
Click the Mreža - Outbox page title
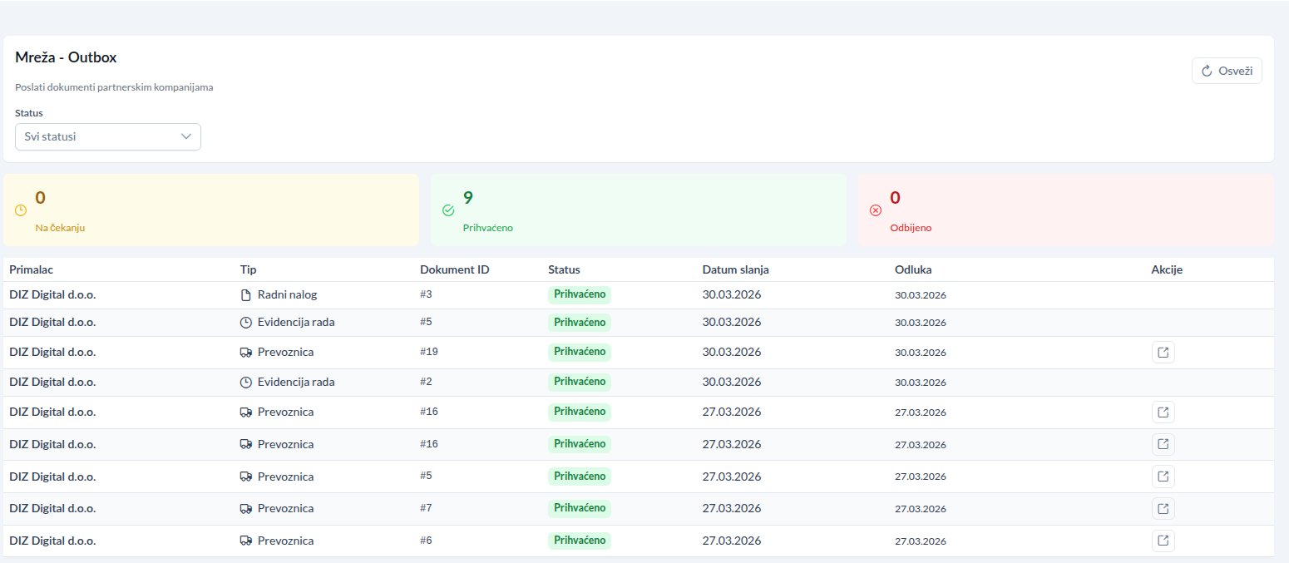coord(66,57)
